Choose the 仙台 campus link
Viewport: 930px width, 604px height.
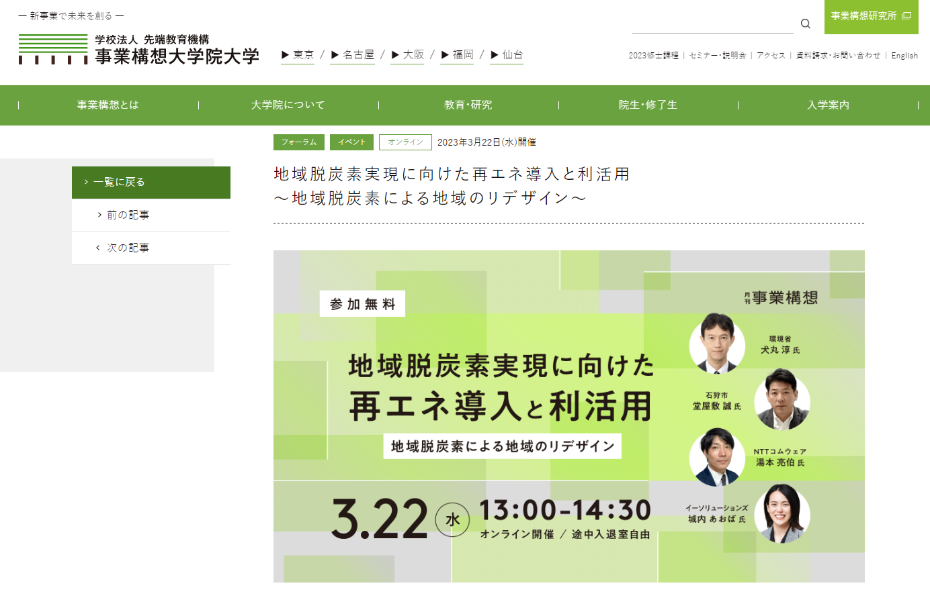507,55
